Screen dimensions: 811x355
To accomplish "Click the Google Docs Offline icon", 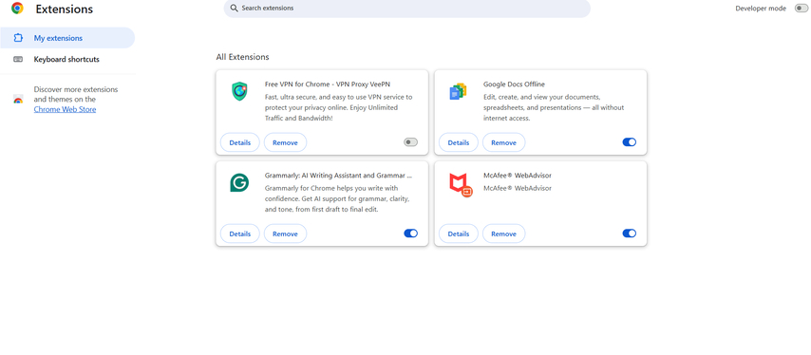I will (458, 91).
